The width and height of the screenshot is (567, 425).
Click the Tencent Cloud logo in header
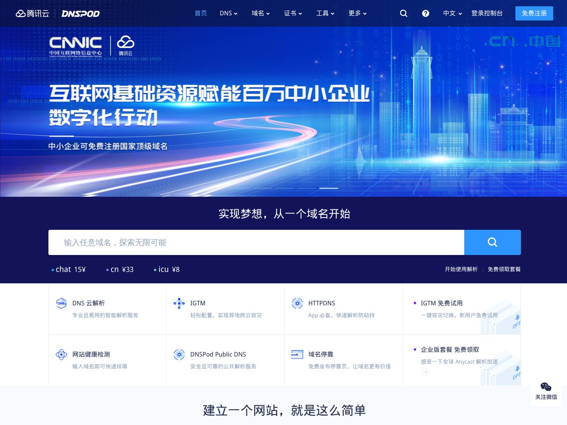click(x=32, y=13)
